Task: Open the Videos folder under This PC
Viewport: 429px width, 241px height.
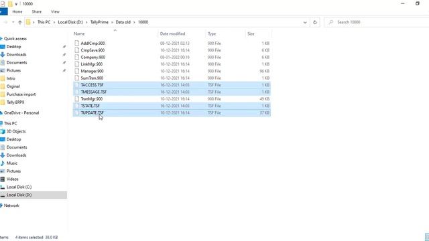Action: tap(12, 179)
